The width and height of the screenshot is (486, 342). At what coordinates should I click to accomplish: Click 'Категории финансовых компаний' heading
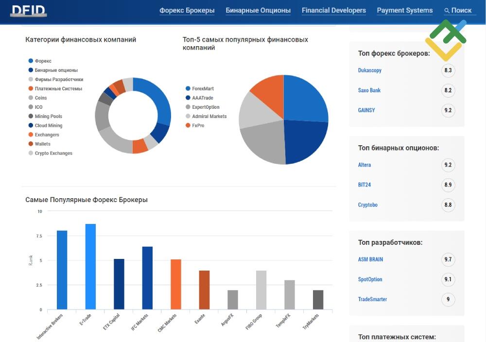[81, 40]
